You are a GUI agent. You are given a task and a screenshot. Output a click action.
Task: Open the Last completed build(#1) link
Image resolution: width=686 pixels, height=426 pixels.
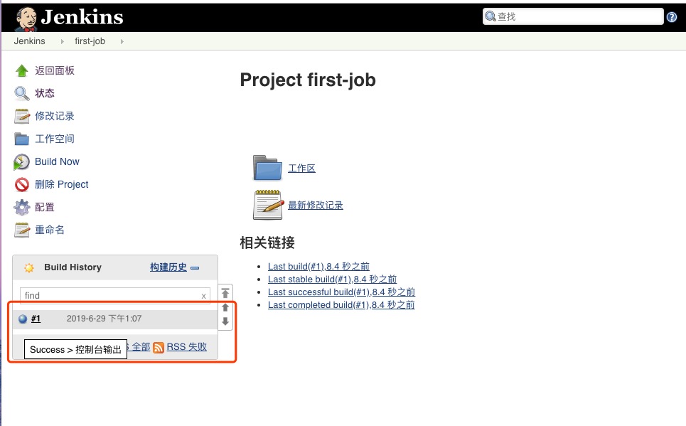tap(341, 304)
